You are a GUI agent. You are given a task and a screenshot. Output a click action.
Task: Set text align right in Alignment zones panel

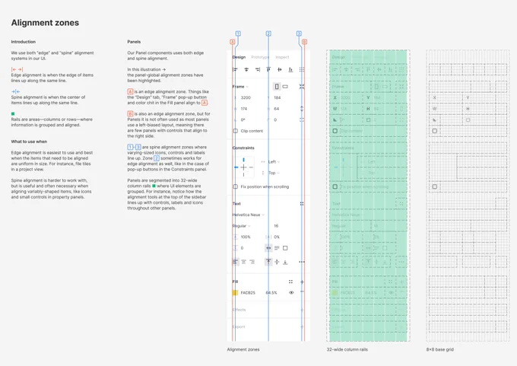[x=252, y=262]
